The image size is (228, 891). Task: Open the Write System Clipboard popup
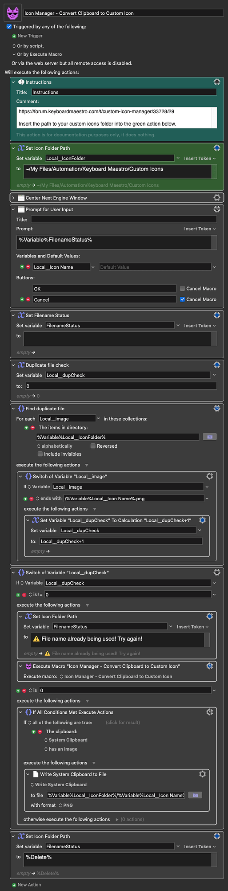coord(59,785)
